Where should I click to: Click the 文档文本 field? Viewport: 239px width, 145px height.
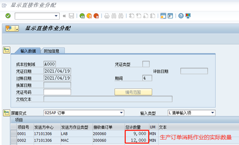(108, 99)
